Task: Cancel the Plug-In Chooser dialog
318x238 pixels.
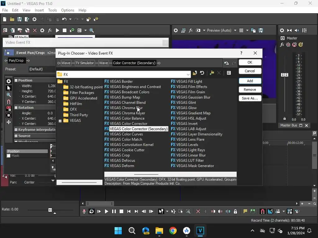Action: click(250, 71)
